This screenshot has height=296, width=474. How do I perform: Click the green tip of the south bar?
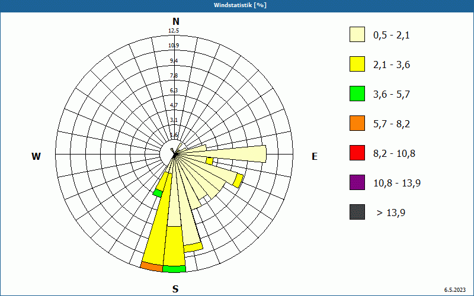tap(174, 269)
